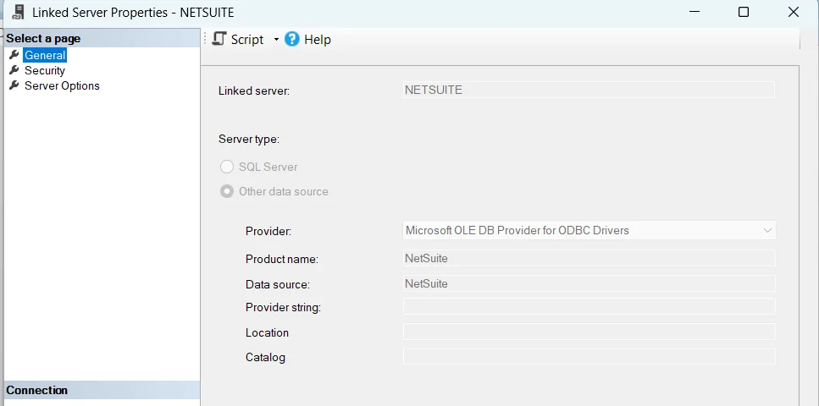The height and width of the screenshot is (406, 819).
Task: Close the Linked Server Properties dialog
Action: point(793,12)
